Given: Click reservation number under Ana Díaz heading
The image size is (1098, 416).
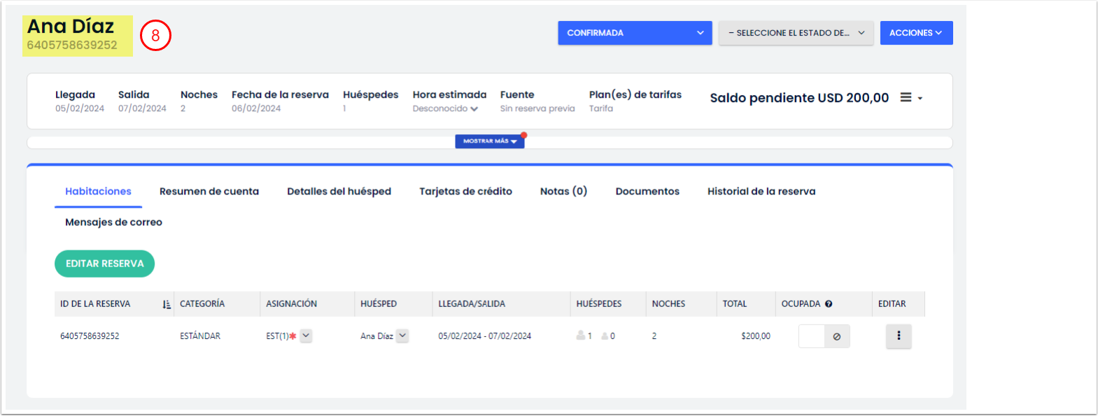Looking at the screenshot, I should point(72,45).
